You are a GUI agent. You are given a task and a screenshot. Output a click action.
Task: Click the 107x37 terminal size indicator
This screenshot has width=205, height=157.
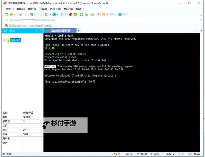[x=142, y=154]
